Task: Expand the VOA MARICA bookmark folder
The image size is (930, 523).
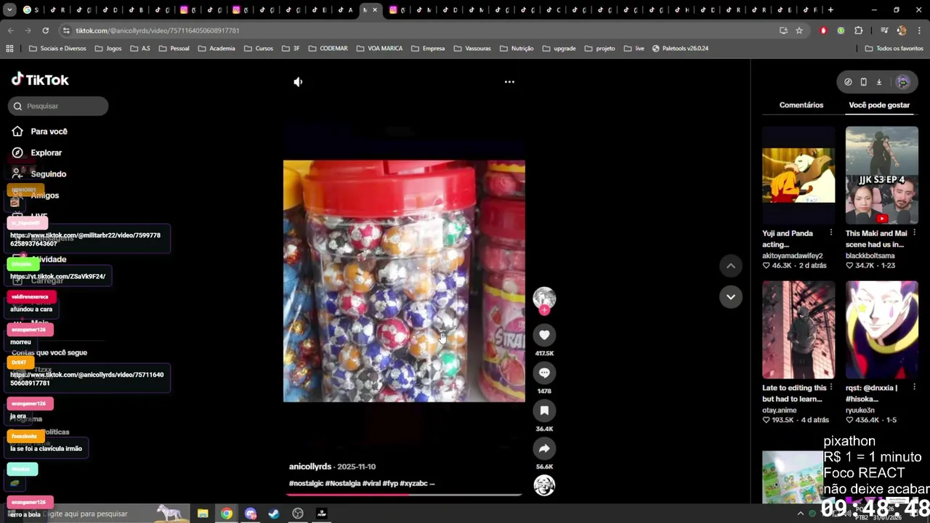Action: (379, 49)
